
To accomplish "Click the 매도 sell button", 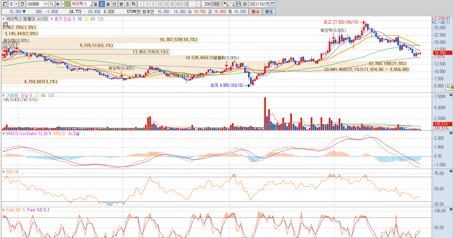I will pyautogui.click(x=269, y=12).
